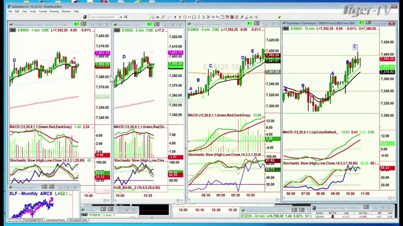Click the TradeStation app icon in title bar

[x=9, y=7]
